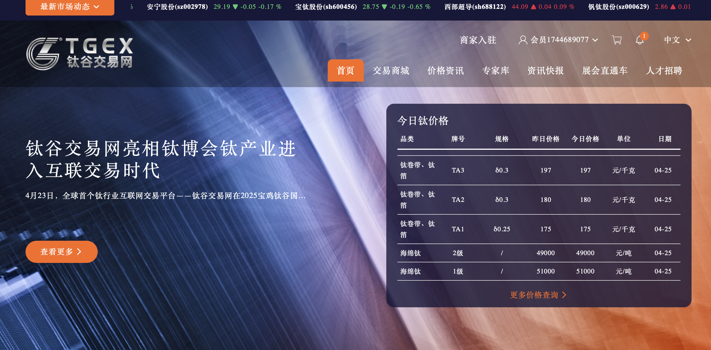Open 展会直通车 page
The width and height of the screenshot is (711, 350).
604,71
